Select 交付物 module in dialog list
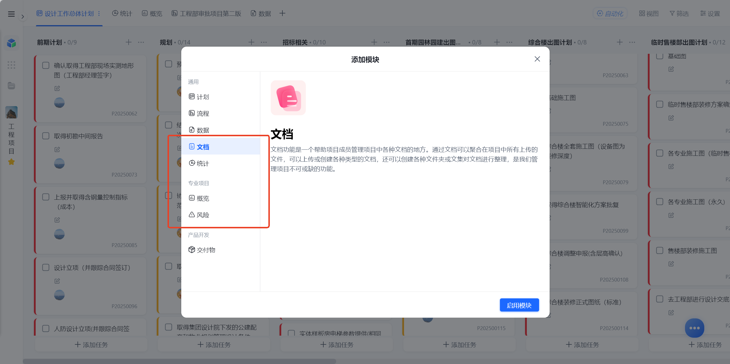This screenshot has height=364, width=730. pyautogui.click(x=221, y=250)
